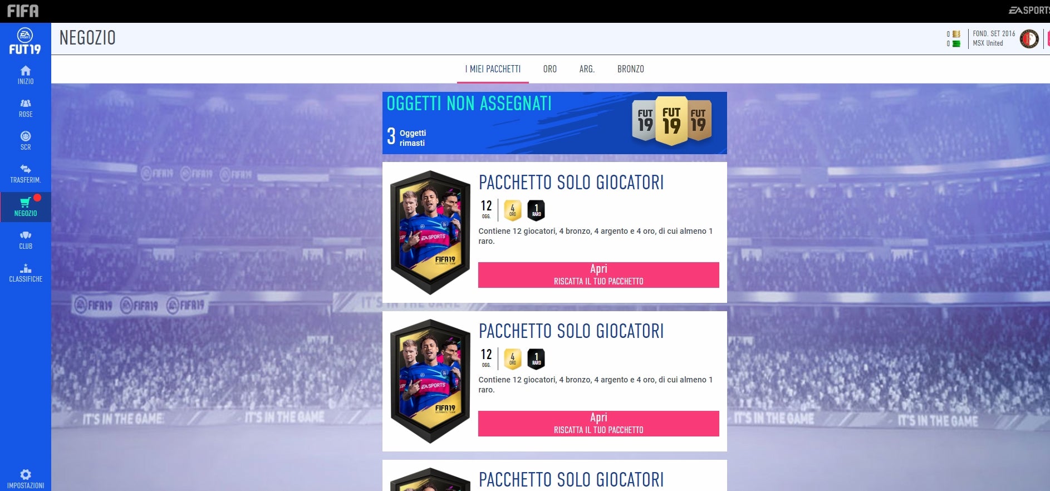The width and height of the screenshot is (1050, 491).
Task: Open the Inizio home icon
Action: click(x=26, y=75)
